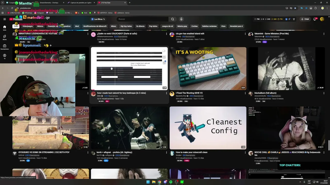Open the YouTube hamburger guide menu

tap(4, 19)
